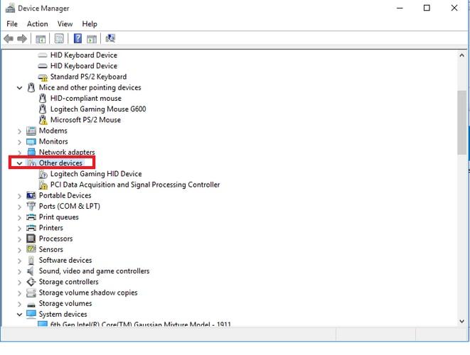Click the scrollbar up arrow
Viewport: 470px width, 355px height.
(462, 55)
